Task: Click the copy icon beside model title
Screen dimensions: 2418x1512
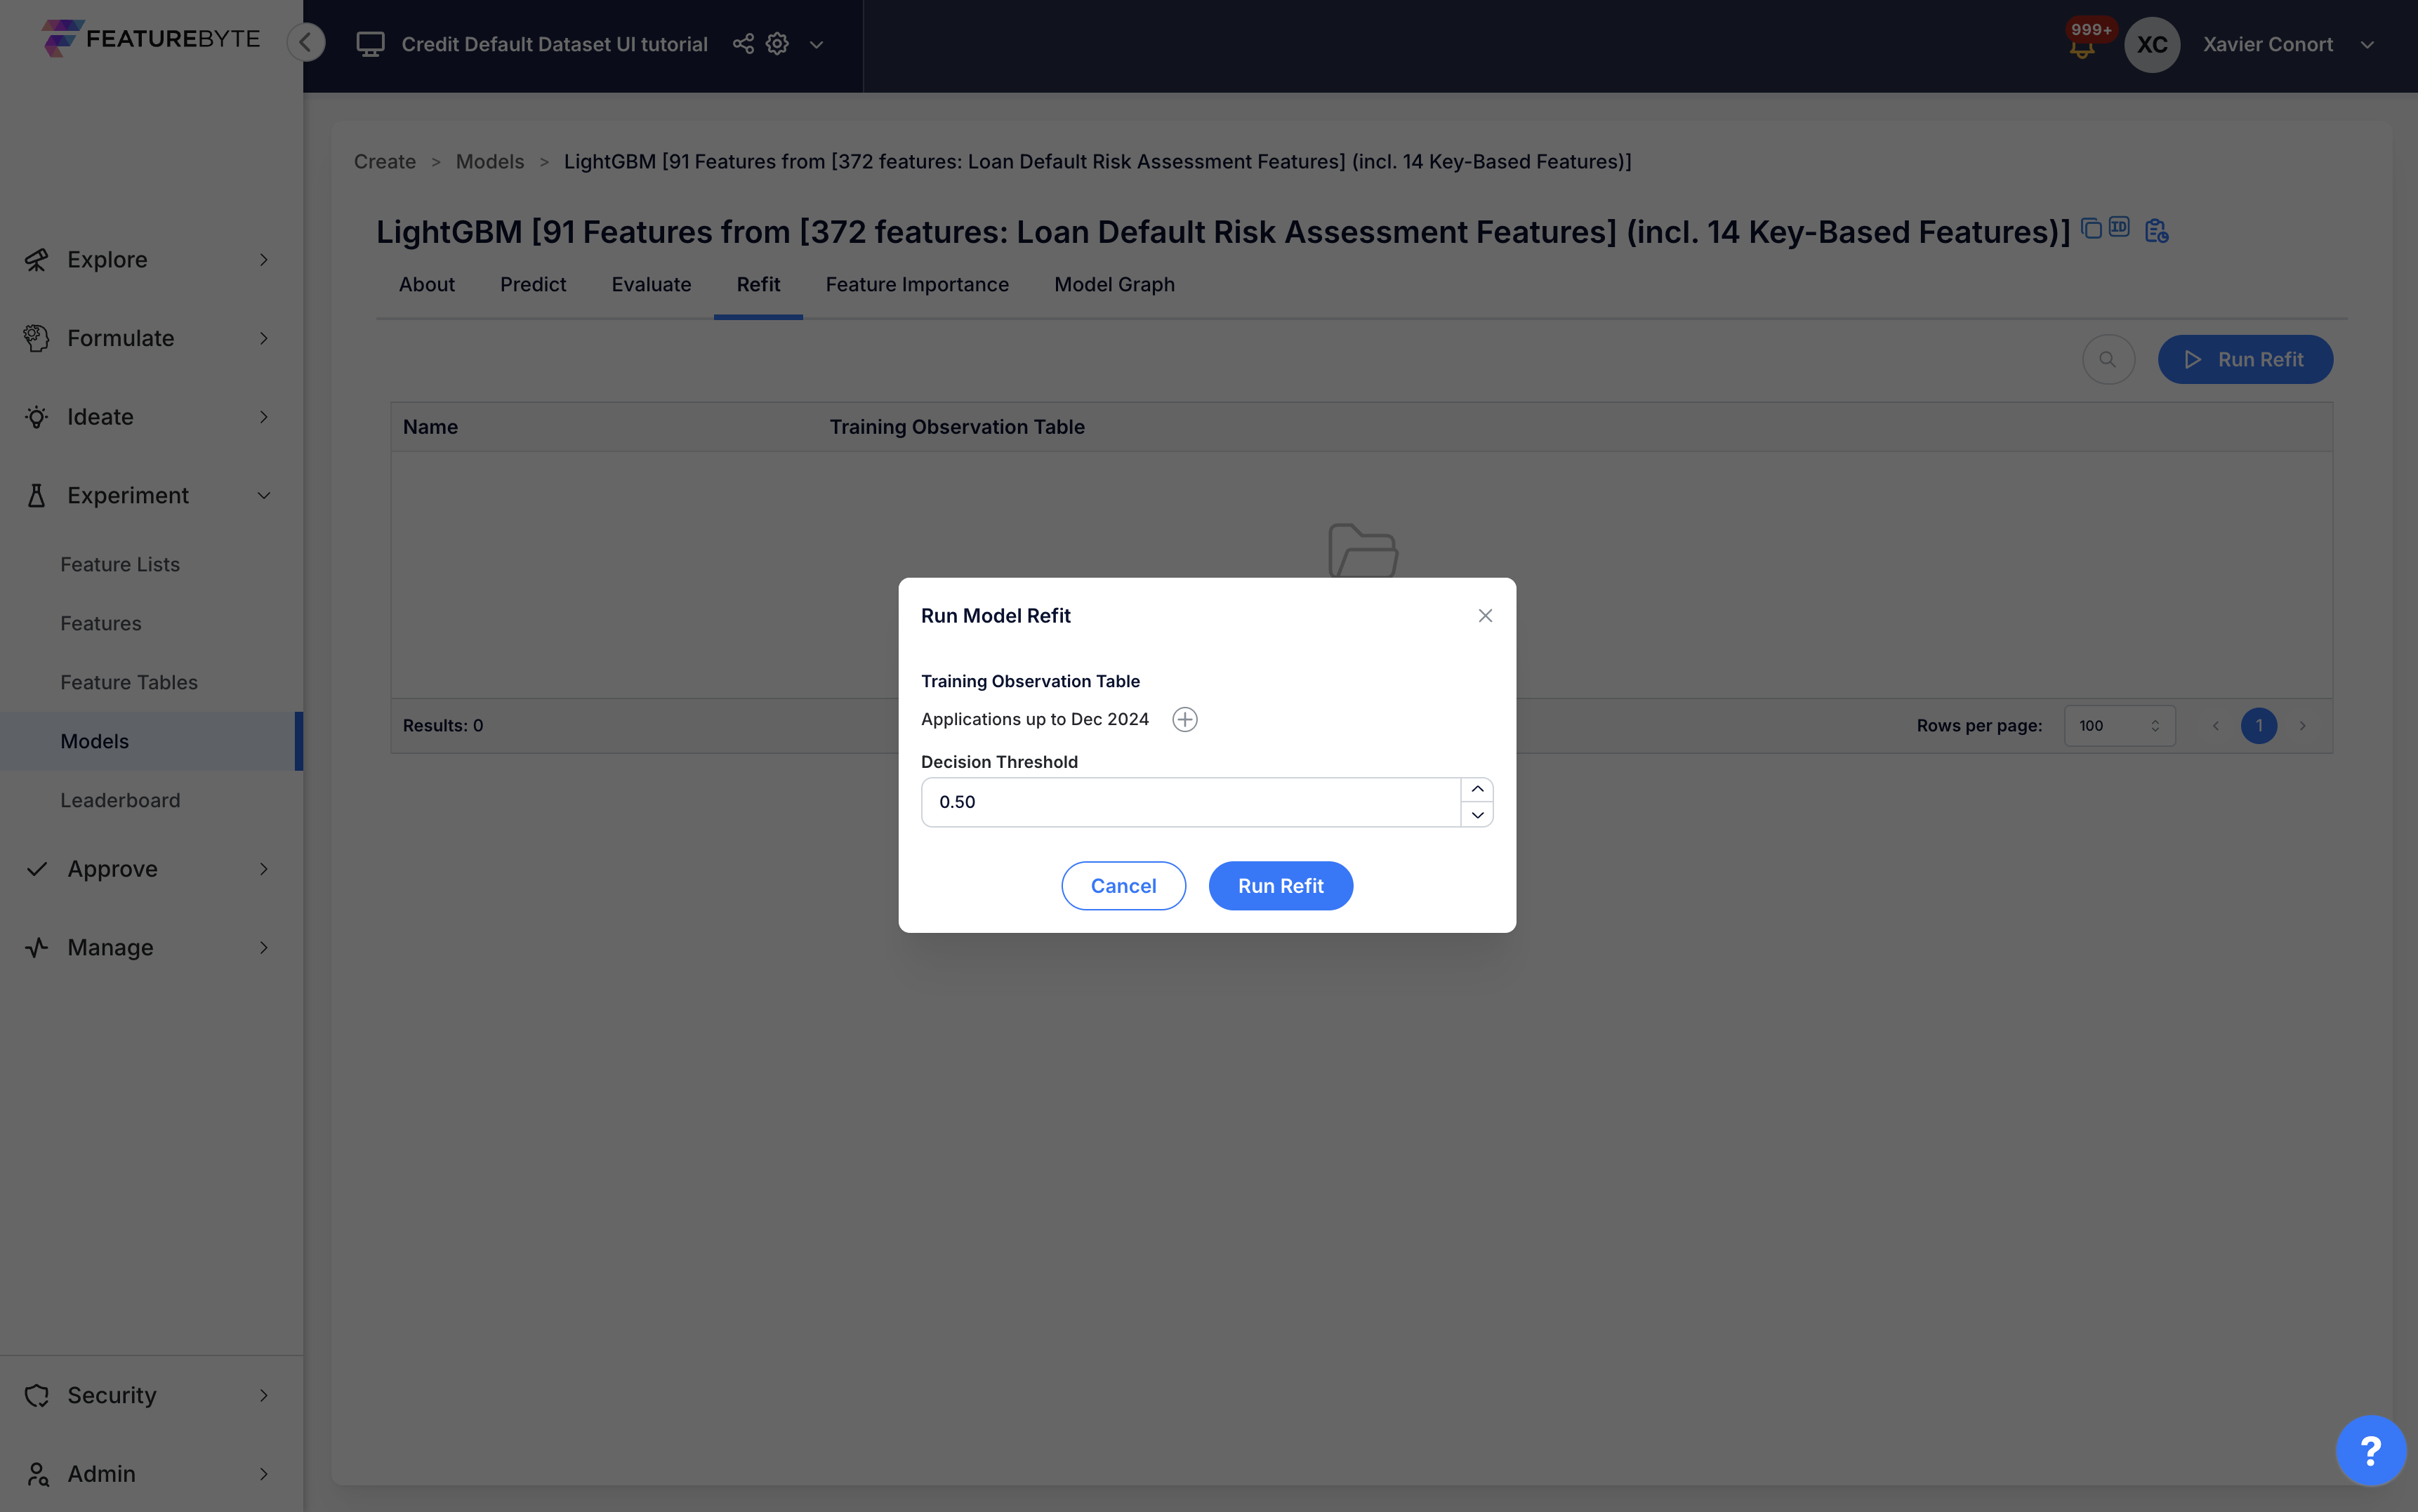Action: [x=2091, y=228]
